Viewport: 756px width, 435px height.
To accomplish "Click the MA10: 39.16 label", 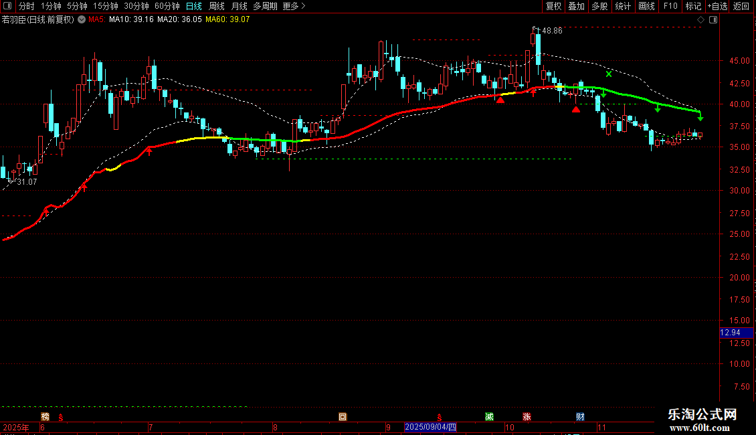I will pos(131,20).
